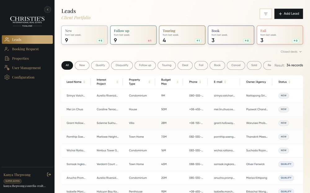Screen dimensions: 310x193
Task: Click the logout icon beside Kanya Thepwong
Action: pos(49,174)
